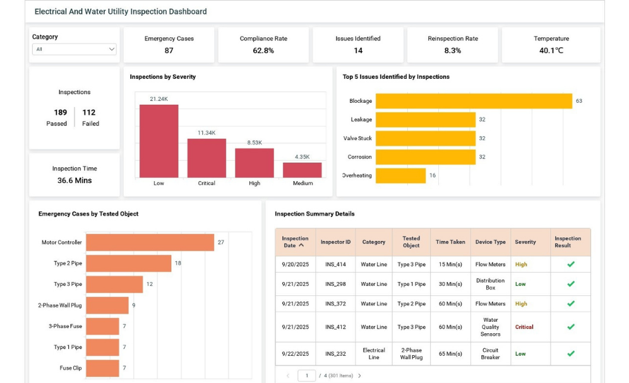The width and height of the screenshot is (629, 383).
Task: Click the Inspection Date sort arrow
Action: 301,245
